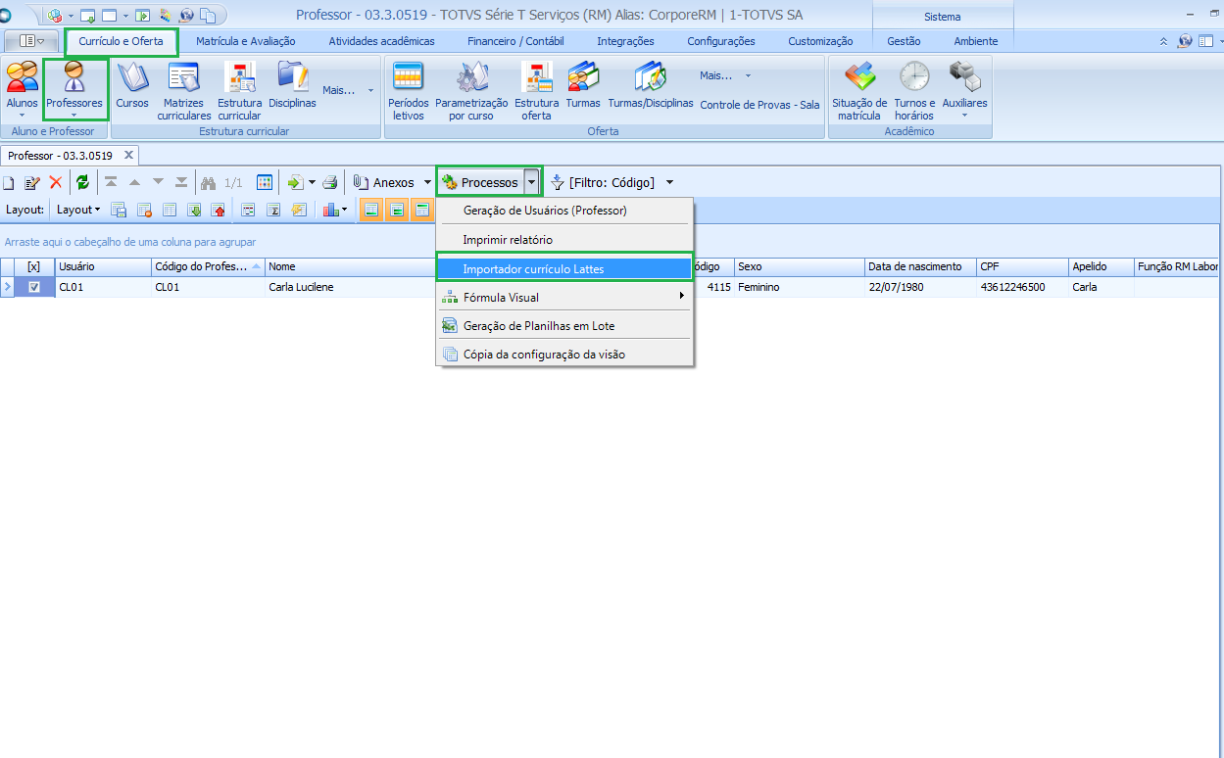The height and width of the screenshot is (758, 1224).
Task: Click the edit record toolbar icon
Action: click(32, 182)
